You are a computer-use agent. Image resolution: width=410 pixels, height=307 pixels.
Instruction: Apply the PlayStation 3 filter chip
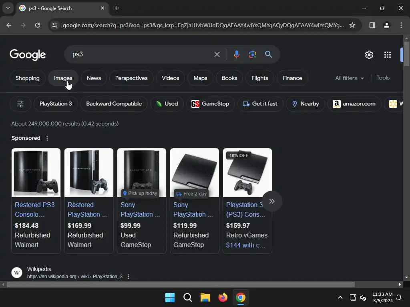click(x=56, y=104)
